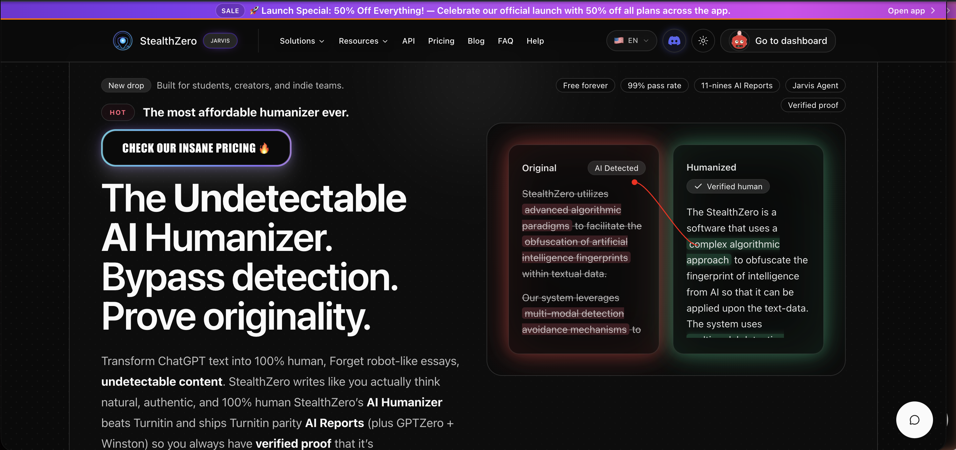The height and width of the screenshot is (450, 956).
Task: Click the bold 'undetectable content' text
Action: pos(162,381)
